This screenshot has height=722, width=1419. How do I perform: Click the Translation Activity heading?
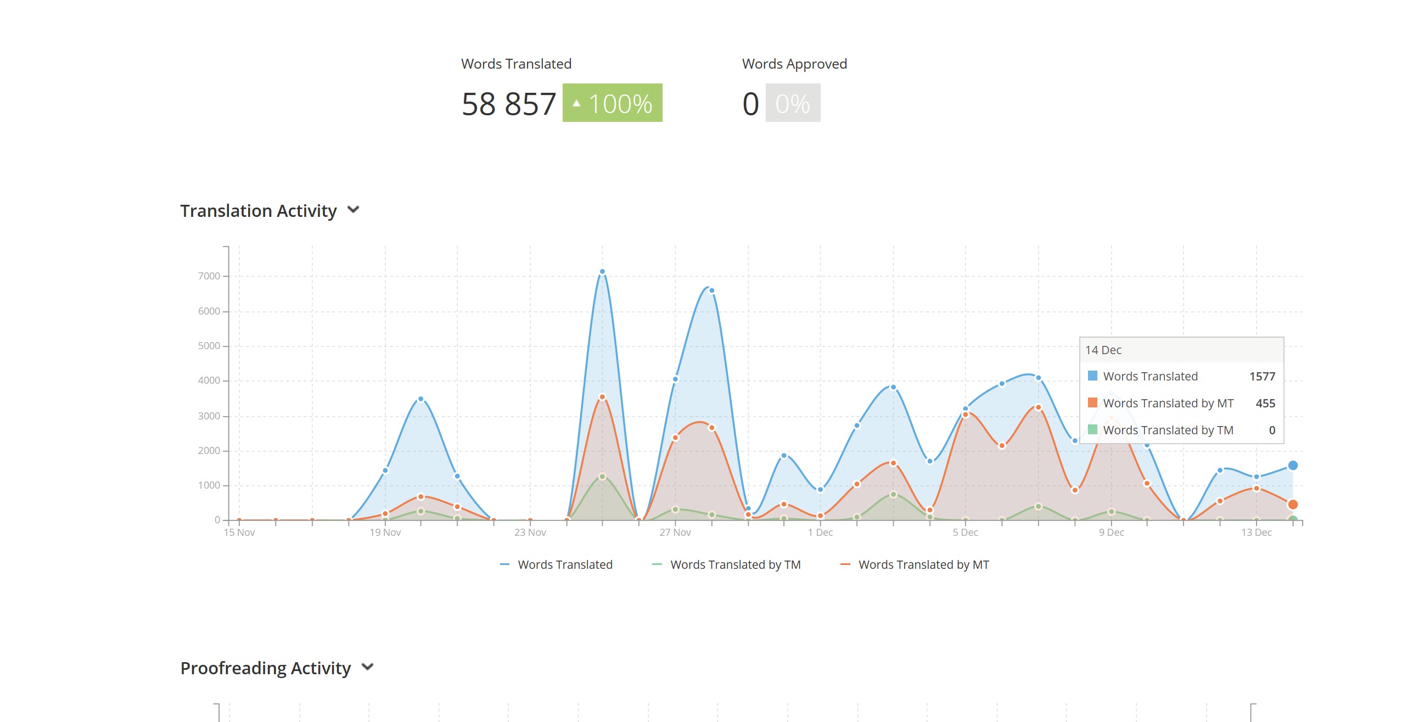(258, 210)
